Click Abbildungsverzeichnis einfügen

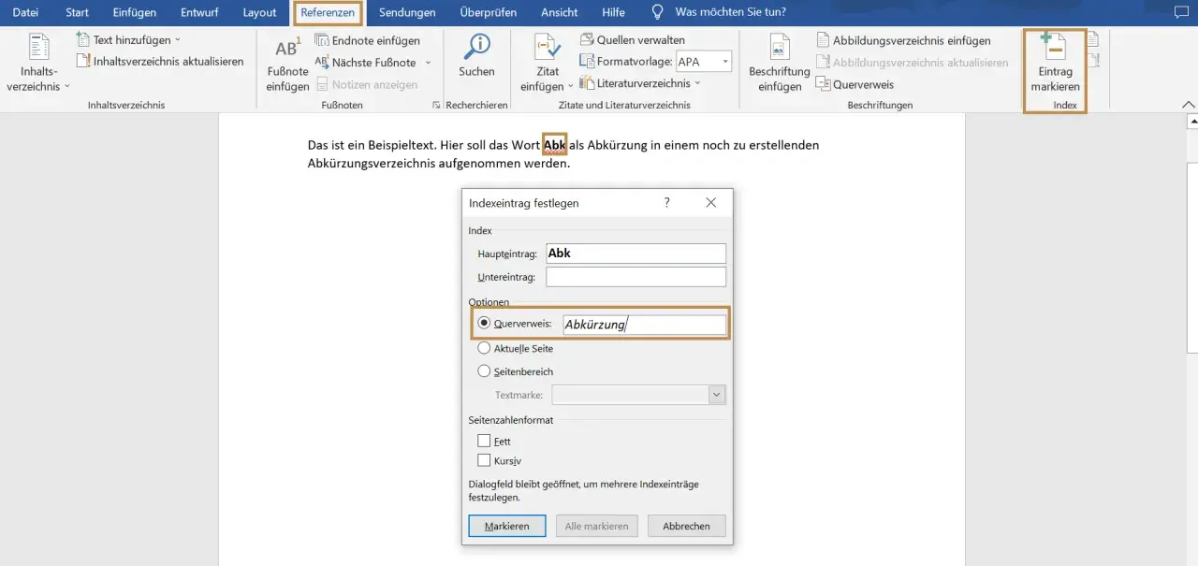(x=903, y=40)
